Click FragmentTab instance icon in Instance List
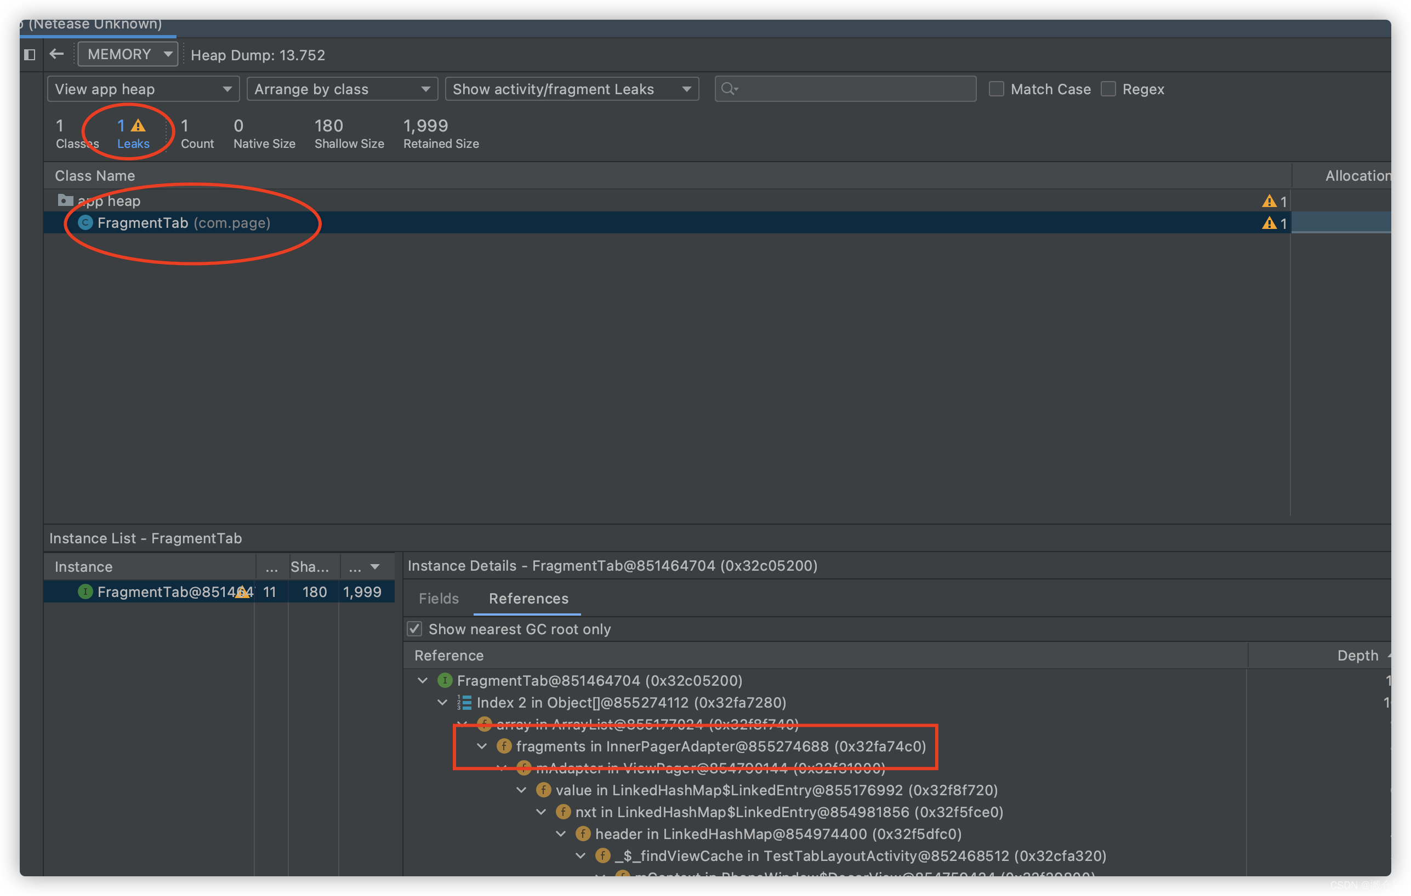The height and width of the screenshot is (896, 1411). click(x=86, y=591)
